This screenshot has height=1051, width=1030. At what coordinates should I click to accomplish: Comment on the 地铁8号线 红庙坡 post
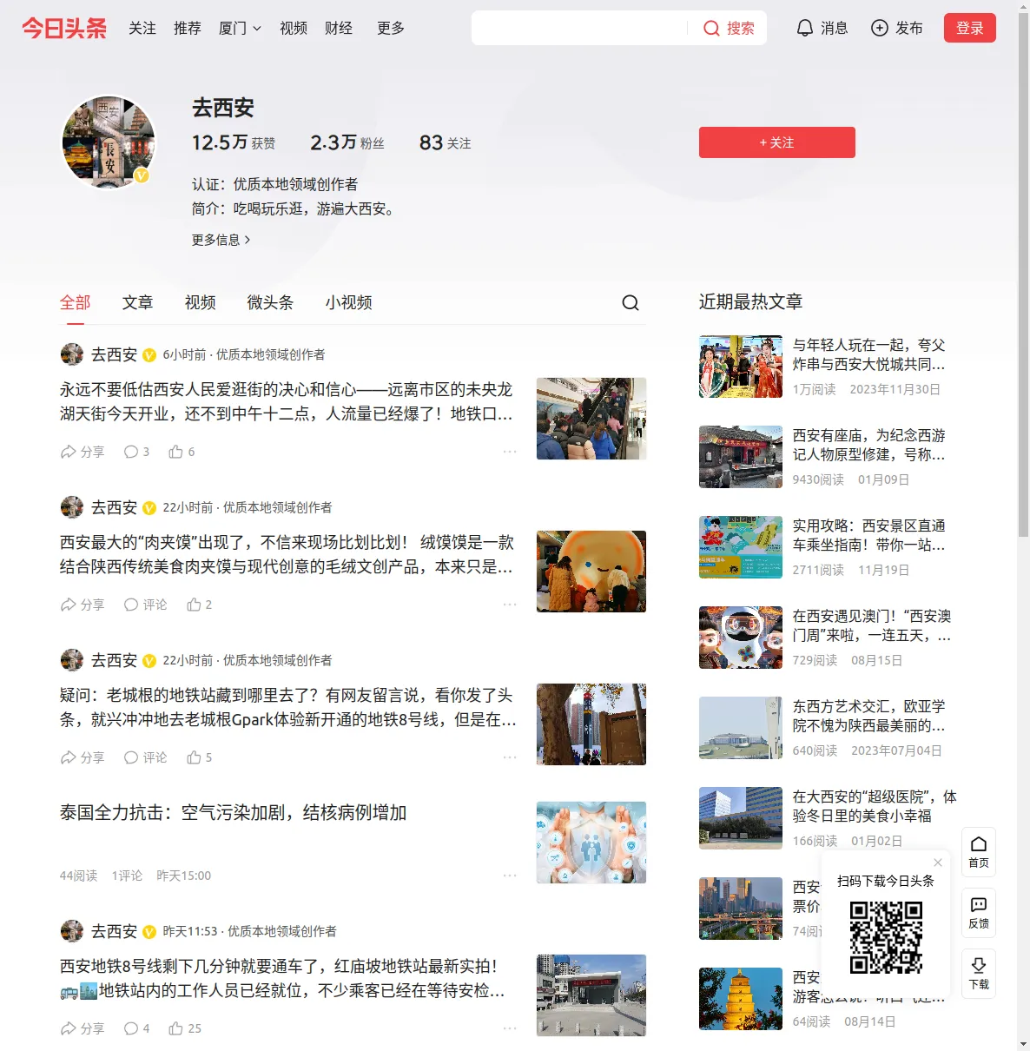(x=137, y=1028)
